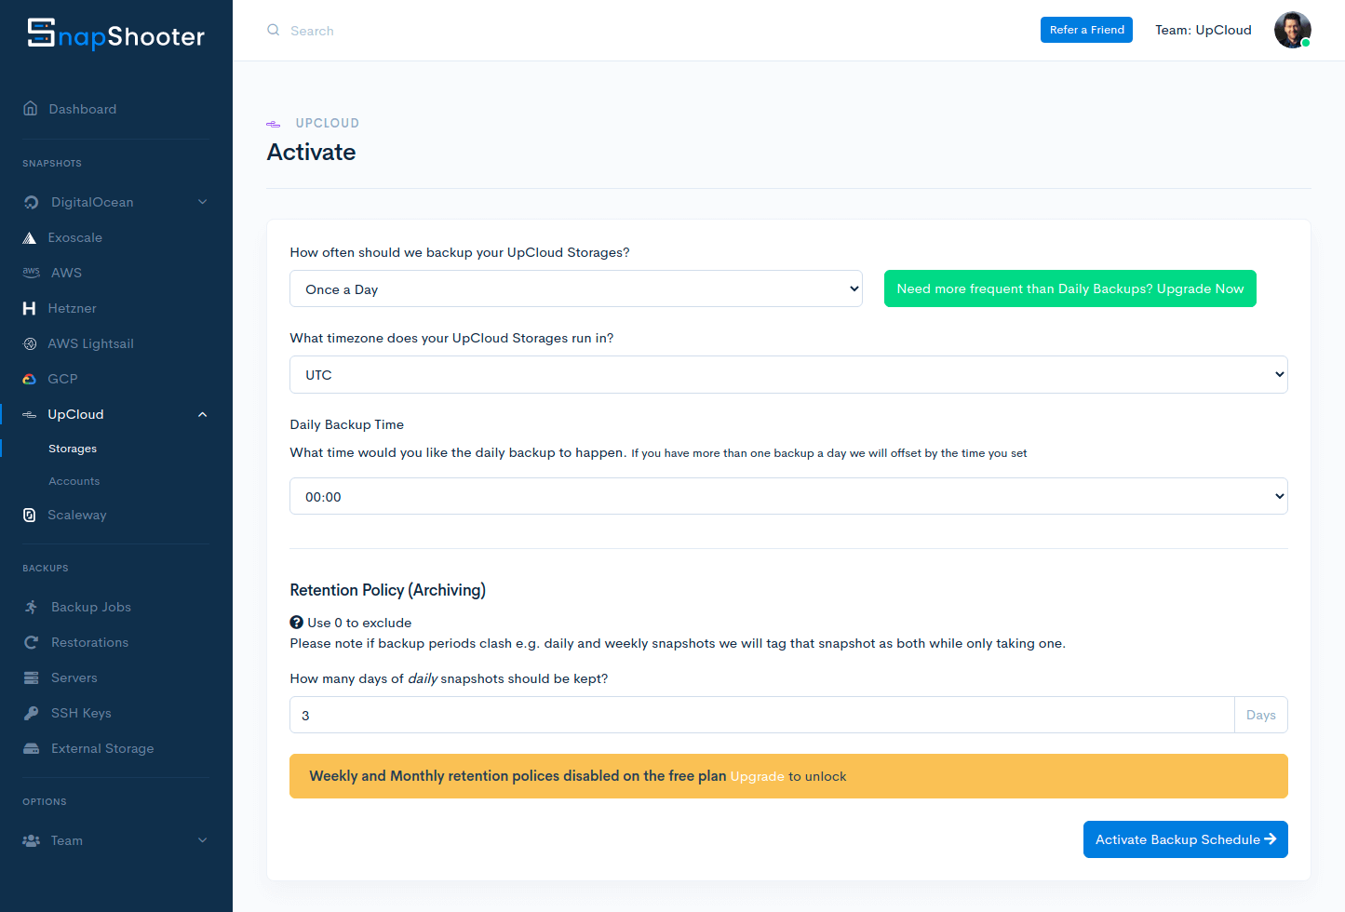This screenshot has width=1345, height=912.
Task: Click the search magnifier icon
Action: click(273, 30)
